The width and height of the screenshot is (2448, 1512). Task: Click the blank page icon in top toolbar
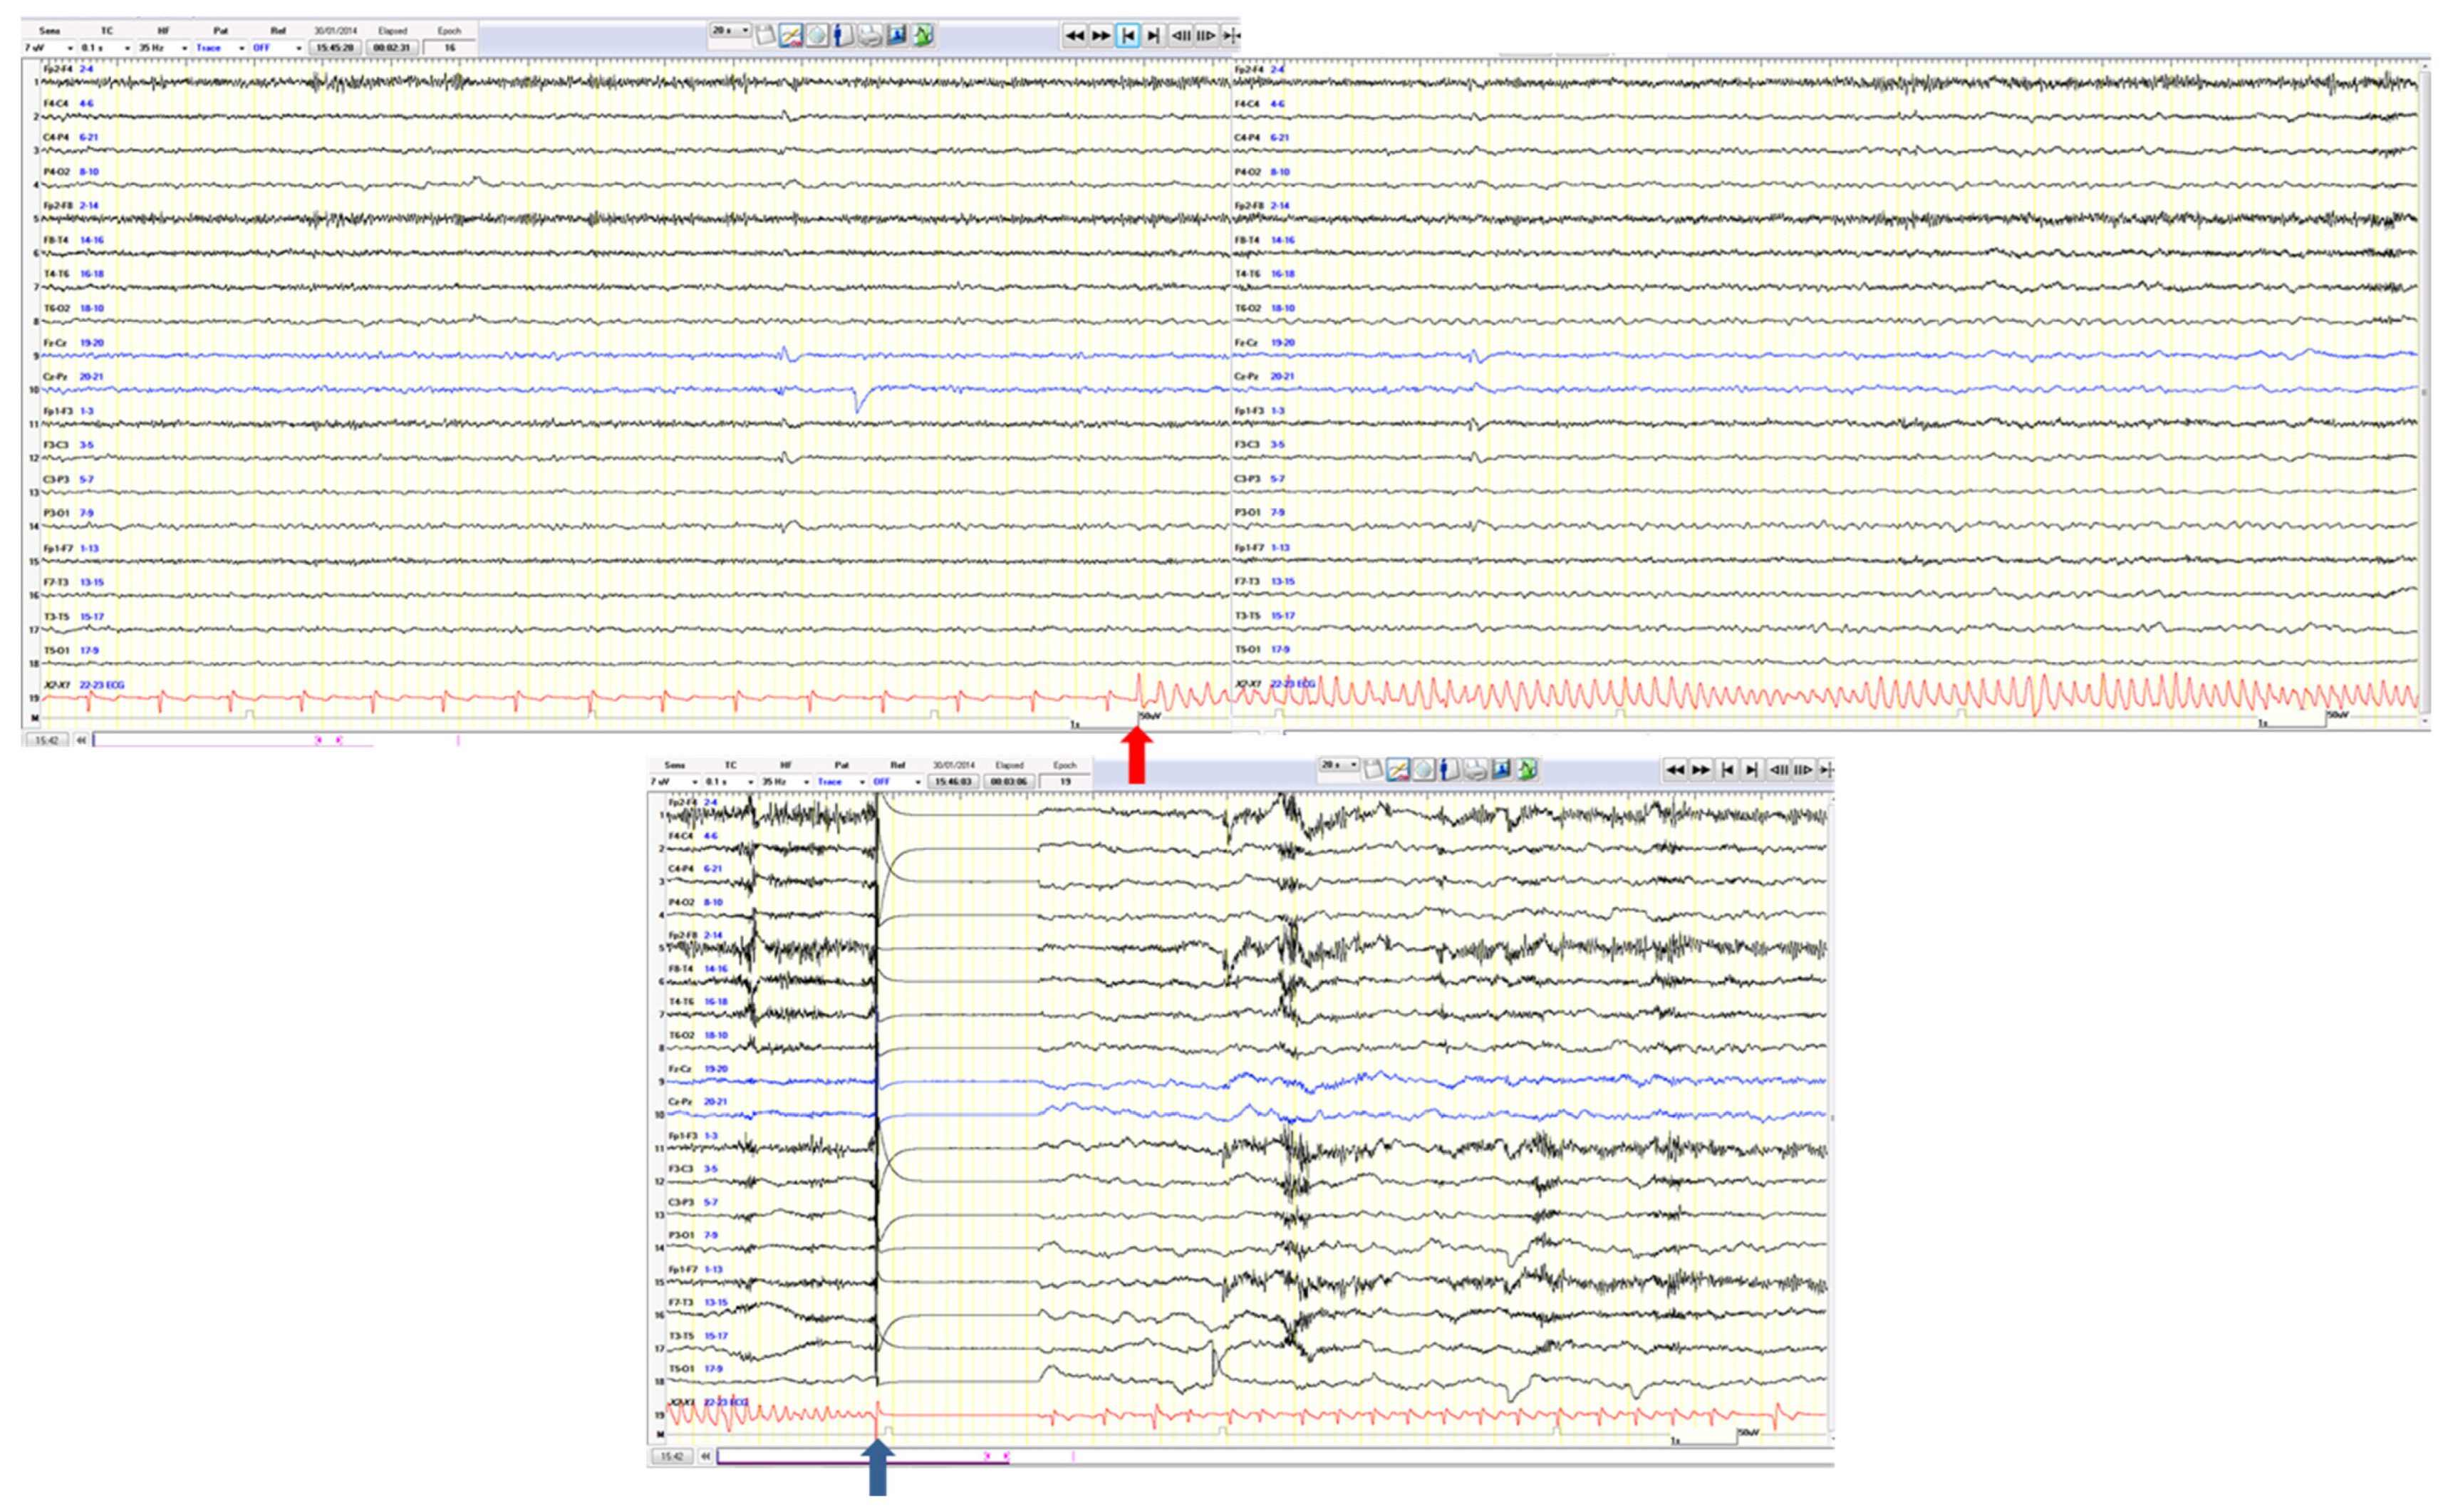pyautogui.click(x=764, y=36)
